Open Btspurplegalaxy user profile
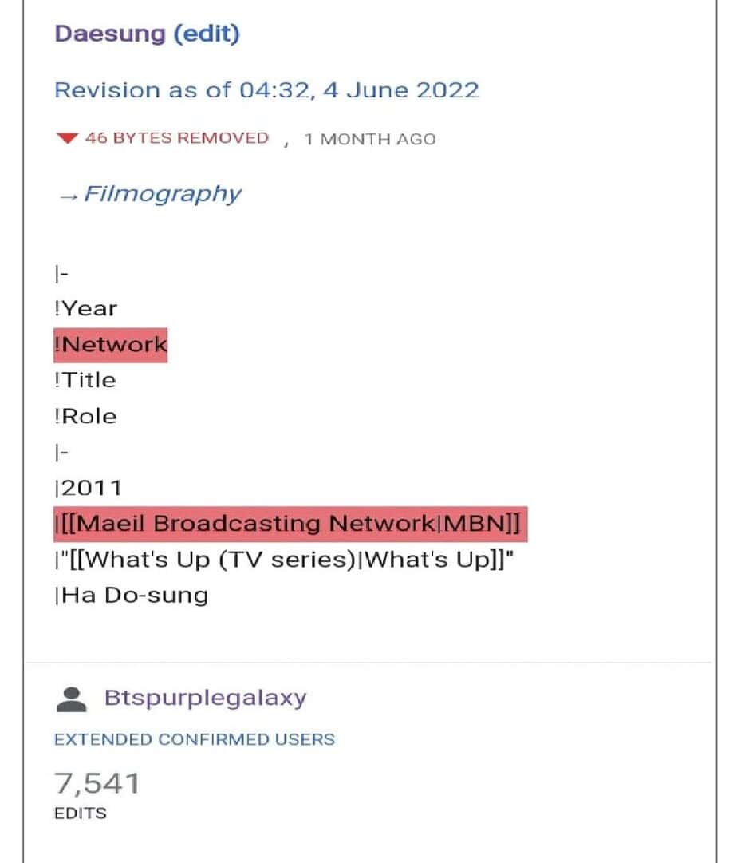The height and width of the screenshot is (863, 737). [x=205, y=698]
